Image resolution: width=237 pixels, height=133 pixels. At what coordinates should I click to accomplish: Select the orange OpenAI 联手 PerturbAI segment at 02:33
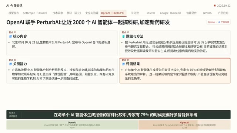(x=184, y=125)
